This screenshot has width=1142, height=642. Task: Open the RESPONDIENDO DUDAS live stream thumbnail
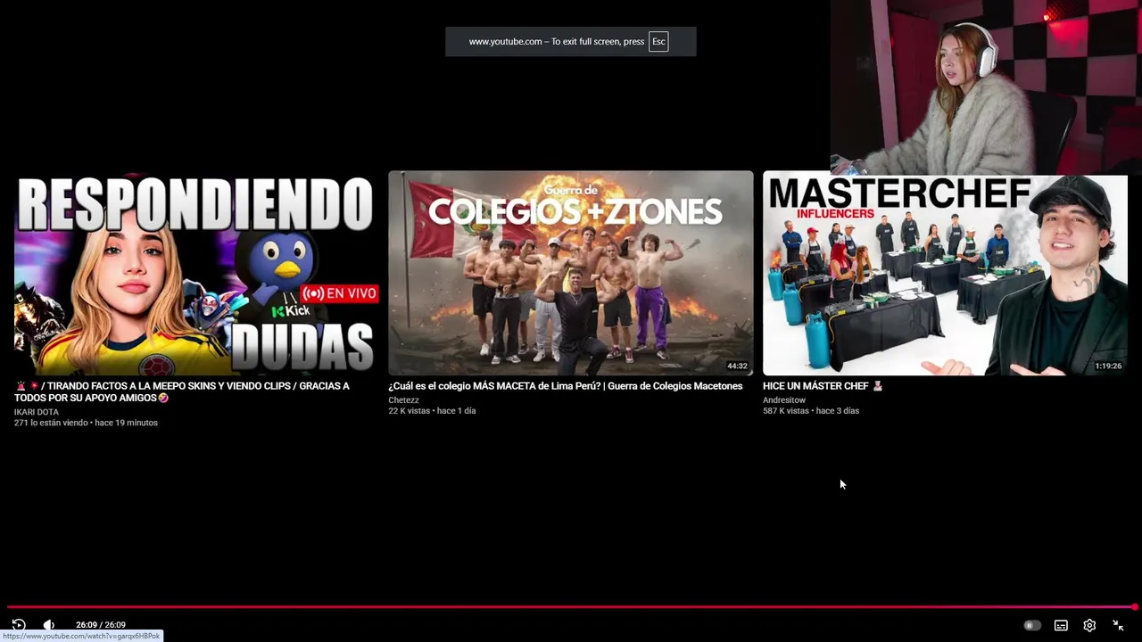[196, 273]
